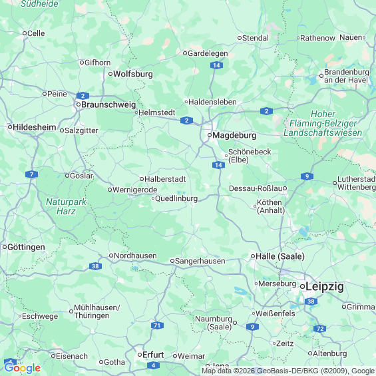Screen dimensions: 376x376
Task: Click the Wolfsburg city label
Action: tap(133, 74)
